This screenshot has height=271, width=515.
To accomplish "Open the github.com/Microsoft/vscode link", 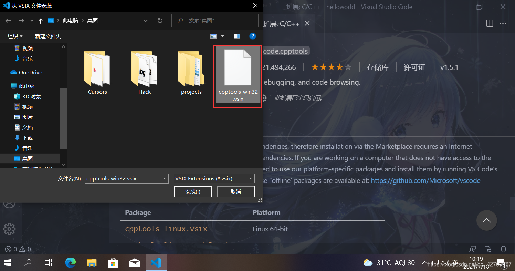I will click(x=427, y=180).
